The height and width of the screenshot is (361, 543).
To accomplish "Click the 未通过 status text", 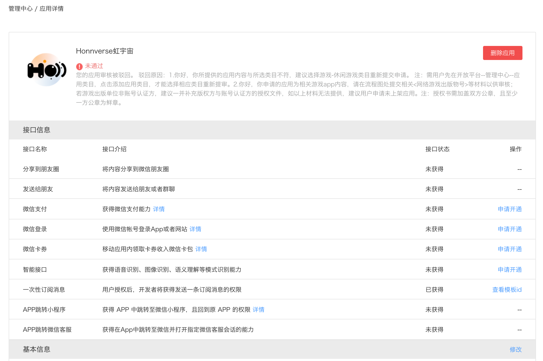I will [94, 66].
